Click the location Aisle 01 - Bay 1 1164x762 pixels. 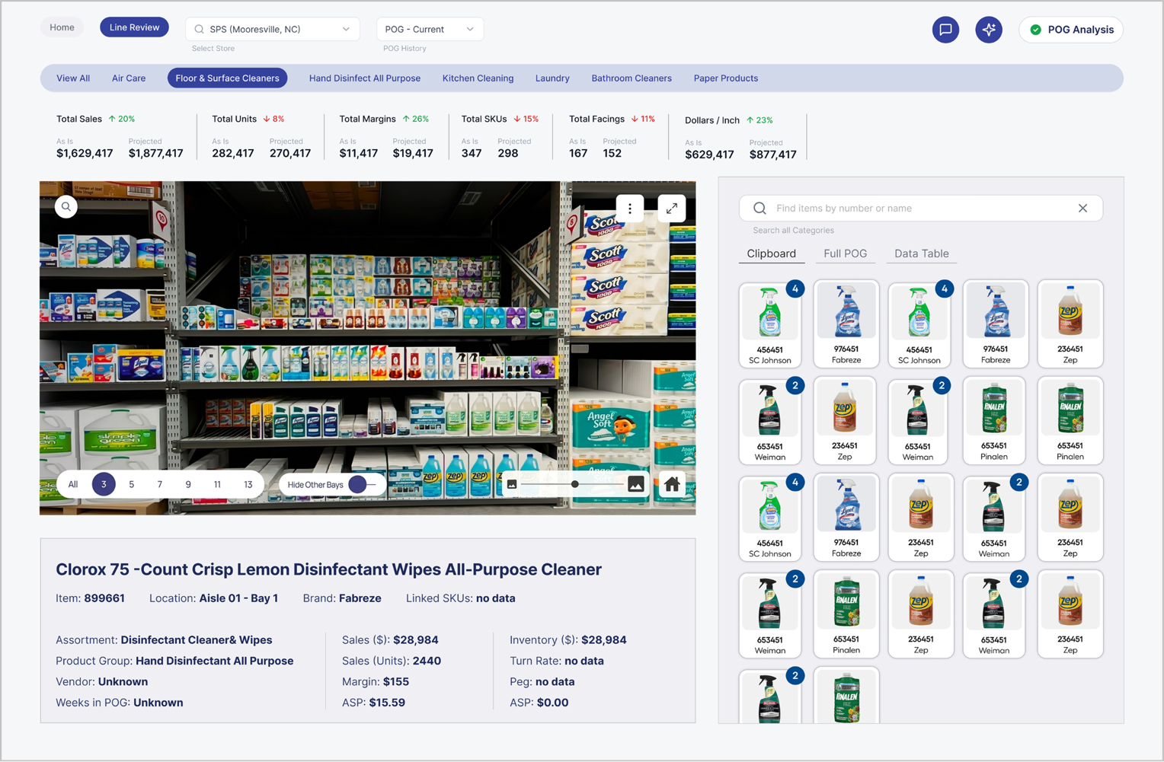coord(238,598)
